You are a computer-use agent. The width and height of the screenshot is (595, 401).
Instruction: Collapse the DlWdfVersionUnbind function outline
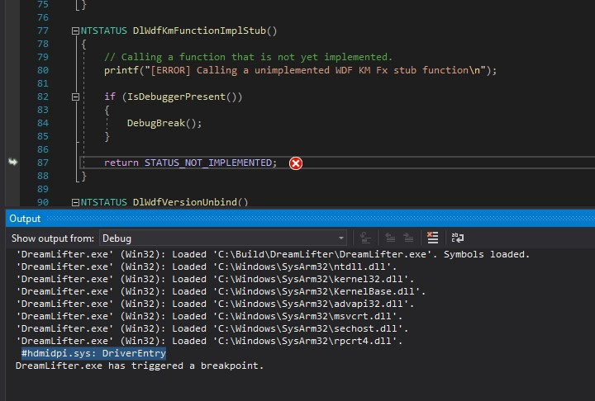pos(75,202)
